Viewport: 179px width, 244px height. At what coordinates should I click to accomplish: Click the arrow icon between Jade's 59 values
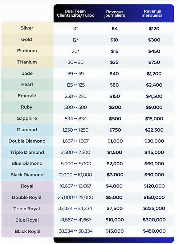[x=76, y=74]
